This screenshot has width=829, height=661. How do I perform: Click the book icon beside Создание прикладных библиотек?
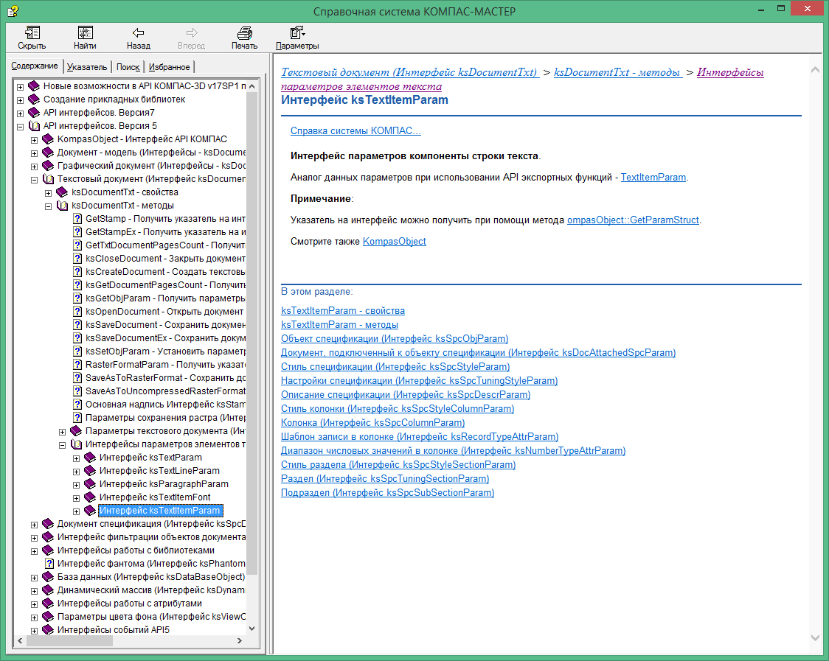(x=34, y=99)
